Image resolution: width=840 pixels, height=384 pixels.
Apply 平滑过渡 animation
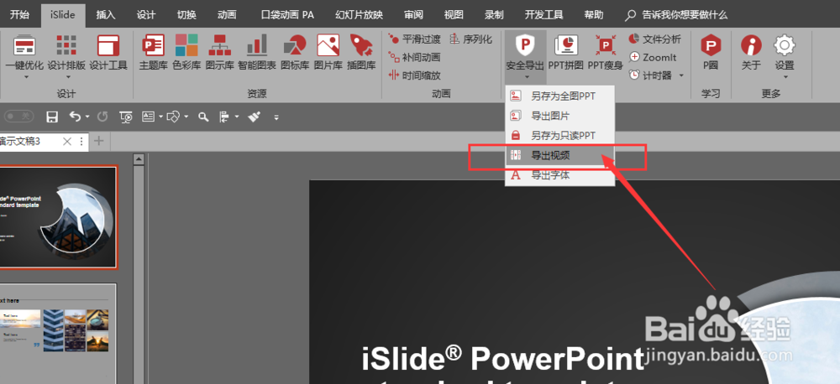click(x=415, y=39)
